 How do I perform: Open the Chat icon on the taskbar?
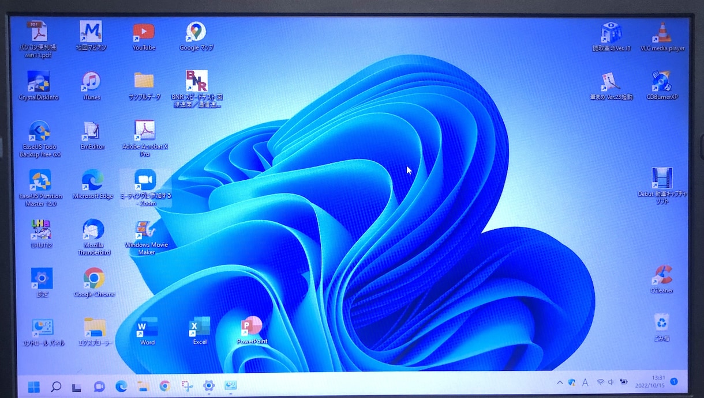(x=99, y=386)
